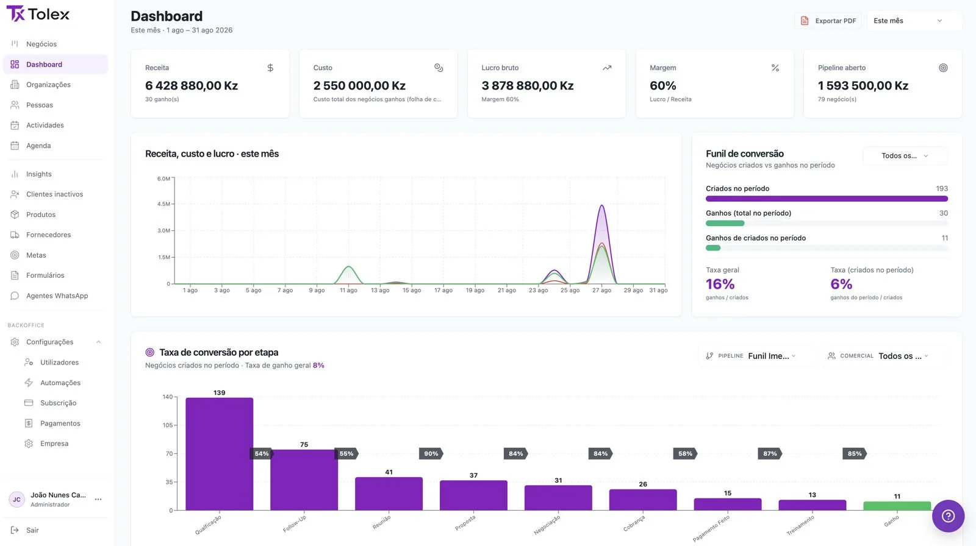Open the Pipeline Funil selector dropdown
This screenshot has width=976, height=546.
coord(756,356)
